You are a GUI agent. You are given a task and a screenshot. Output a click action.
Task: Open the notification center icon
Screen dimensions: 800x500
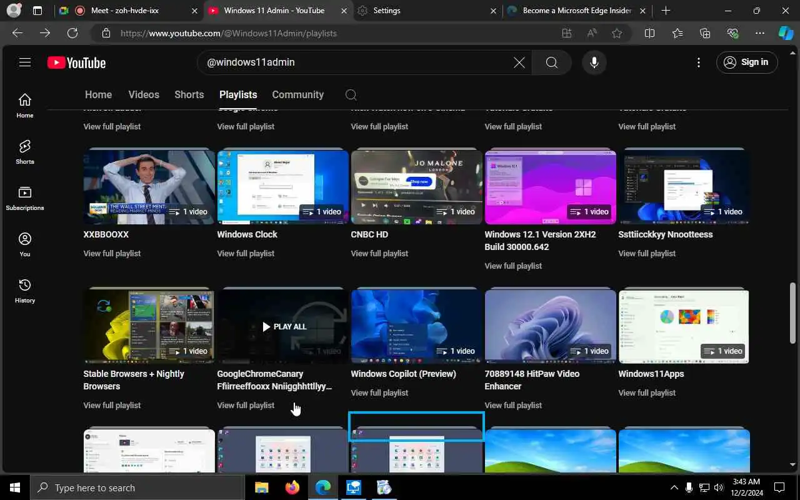(x=779, y=487)
